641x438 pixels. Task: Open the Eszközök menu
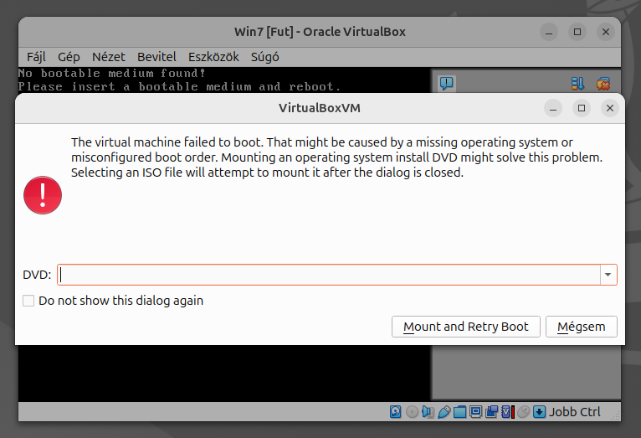(213, 57)
